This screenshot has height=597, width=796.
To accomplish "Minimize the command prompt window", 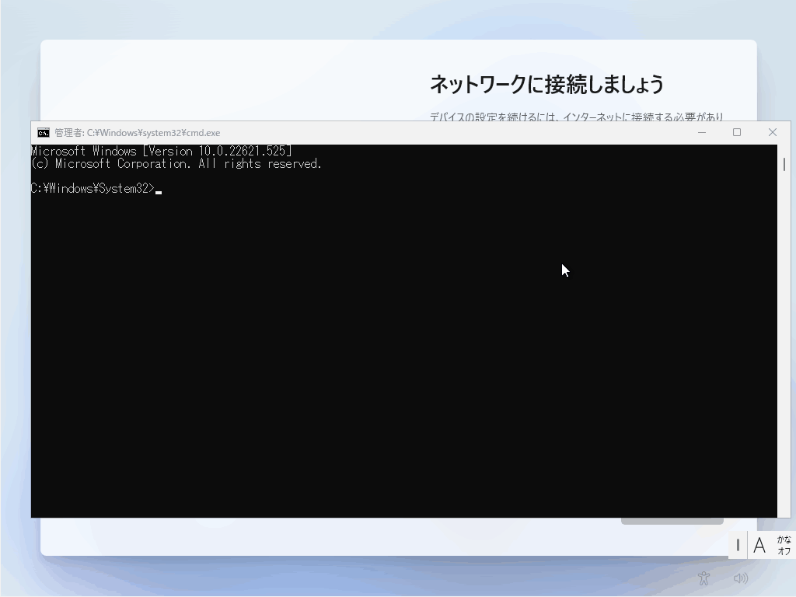I will (x=702, y=132).
